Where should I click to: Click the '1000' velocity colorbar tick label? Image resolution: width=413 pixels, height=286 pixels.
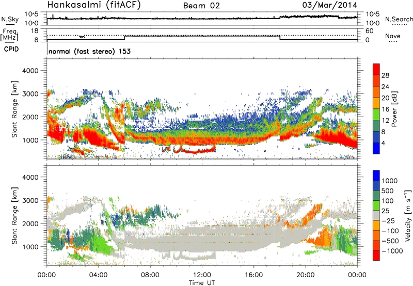point(390,181)
